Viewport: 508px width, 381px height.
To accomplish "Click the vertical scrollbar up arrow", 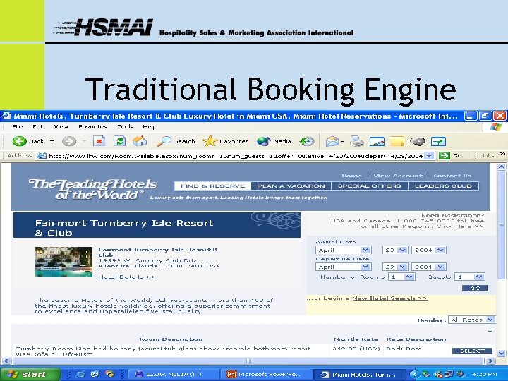I will 501,167.
